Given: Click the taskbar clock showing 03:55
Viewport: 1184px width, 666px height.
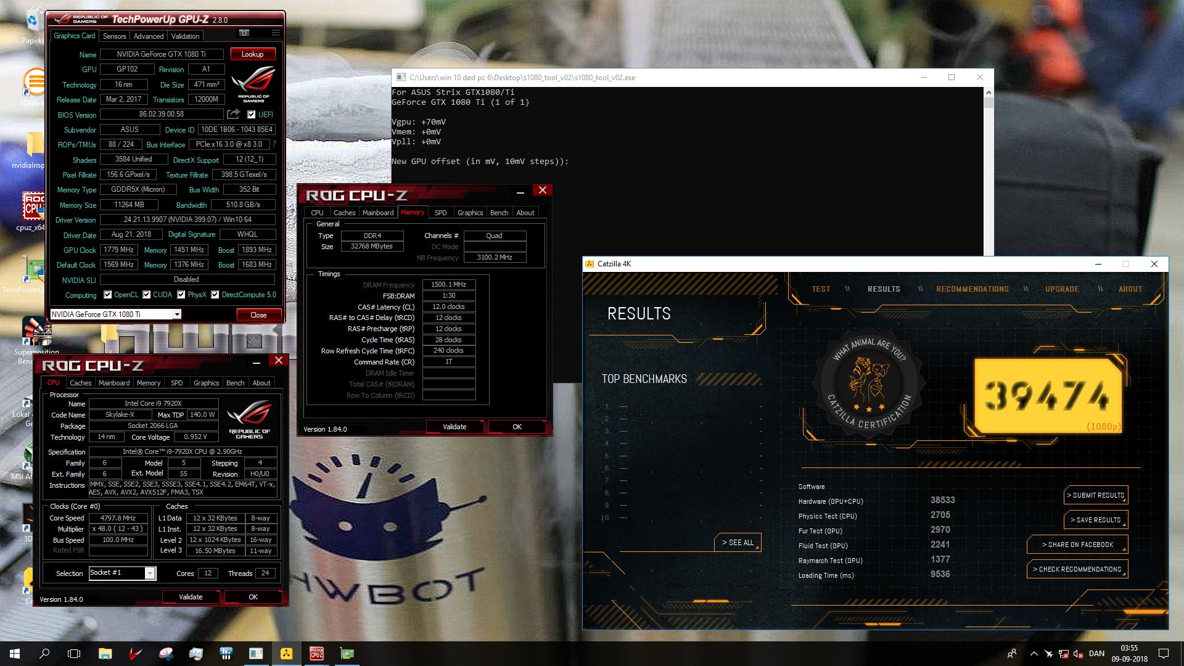Looking at the screenshot, I should [1130, 654].
